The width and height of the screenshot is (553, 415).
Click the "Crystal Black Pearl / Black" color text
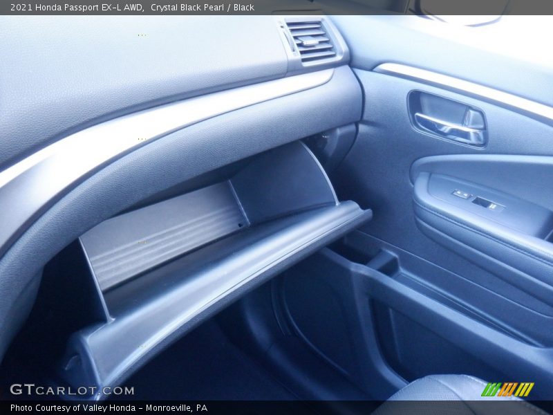203,8
